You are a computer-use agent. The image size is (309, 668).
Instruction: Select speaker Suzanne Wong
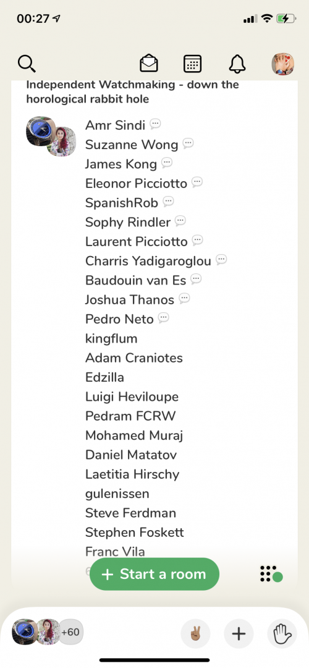[132, 144]
